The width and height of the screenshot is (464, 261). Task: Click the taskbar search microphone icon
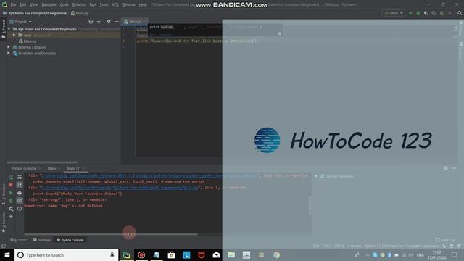pyautogui.click(x=112, y=254)
